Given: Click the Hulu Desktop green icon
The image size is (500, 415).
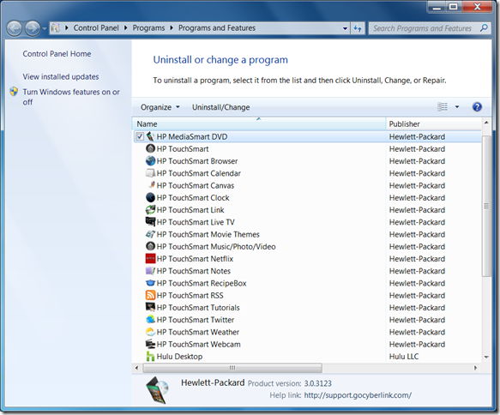Looking at the screenshot, I should 150,356.
